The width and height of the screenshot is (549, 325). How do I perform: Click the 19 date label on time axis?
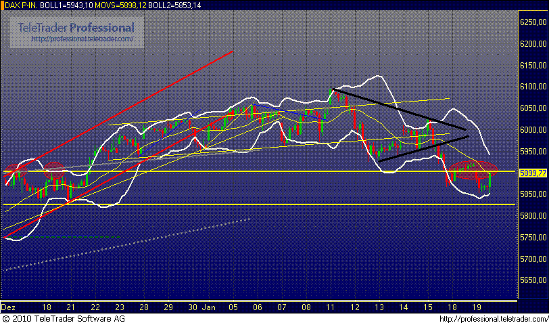pyautogui.click(x=477, y=307)
